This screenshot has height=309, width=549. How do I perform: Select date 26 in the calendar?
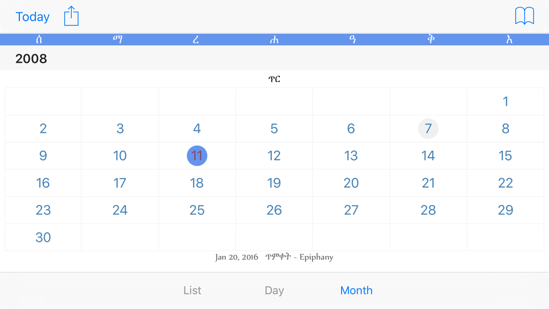[274, 210]
